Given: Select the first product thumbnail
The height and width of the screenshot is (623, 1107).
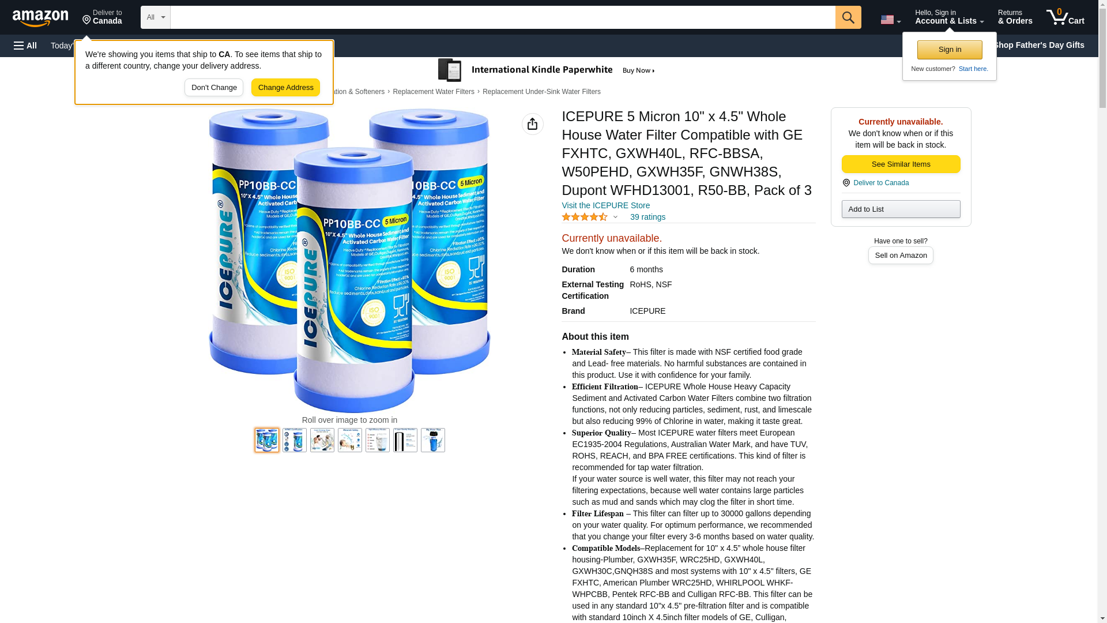Looking at the screenshot, I should (x=267, y=440).
